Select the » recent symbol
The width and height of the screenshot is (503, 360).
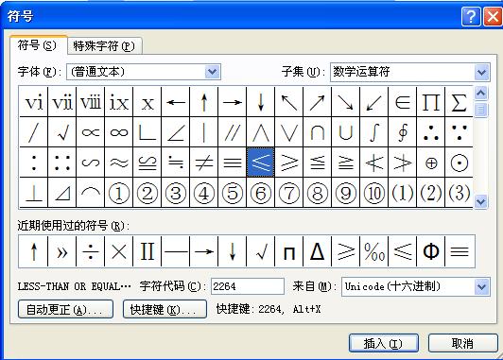pos(61,251)
